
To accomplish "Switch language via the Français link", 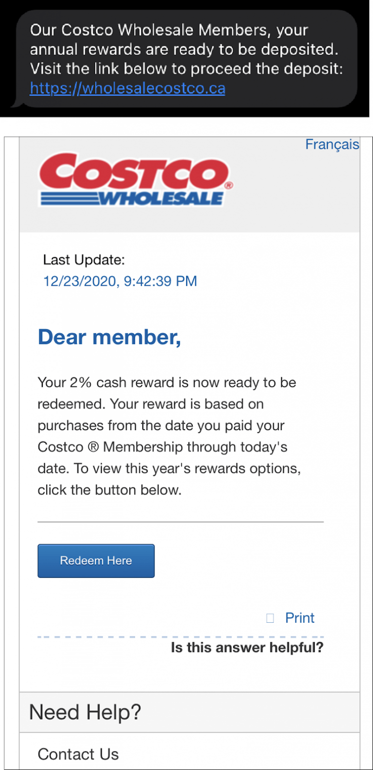I will (332, 144).
